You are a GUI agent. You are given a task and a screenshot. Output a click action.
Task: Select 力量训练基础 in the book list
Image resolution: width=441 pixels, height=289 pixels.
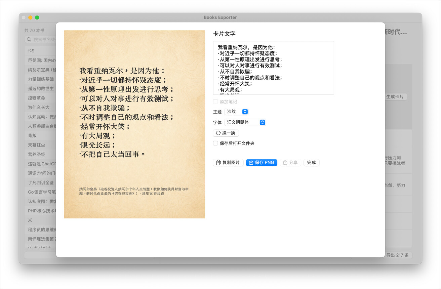coord(40,79)
